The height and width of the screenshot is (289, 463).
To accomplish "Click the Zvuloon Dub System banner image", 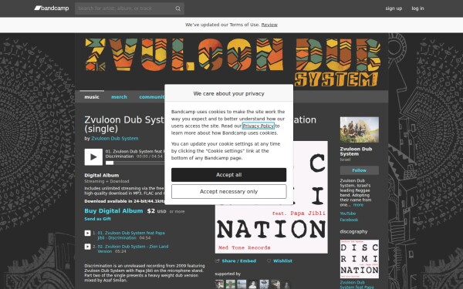I will [231, 62].
